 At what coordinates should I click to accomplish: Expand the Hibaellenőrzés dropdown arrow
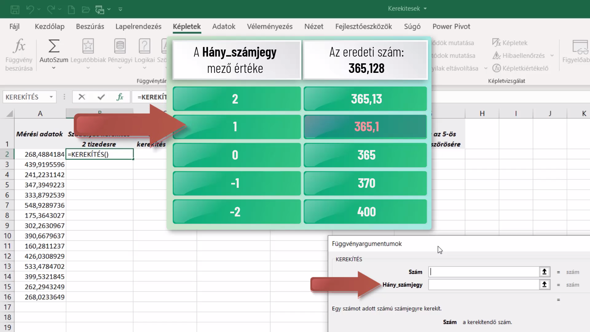(552, 56)
